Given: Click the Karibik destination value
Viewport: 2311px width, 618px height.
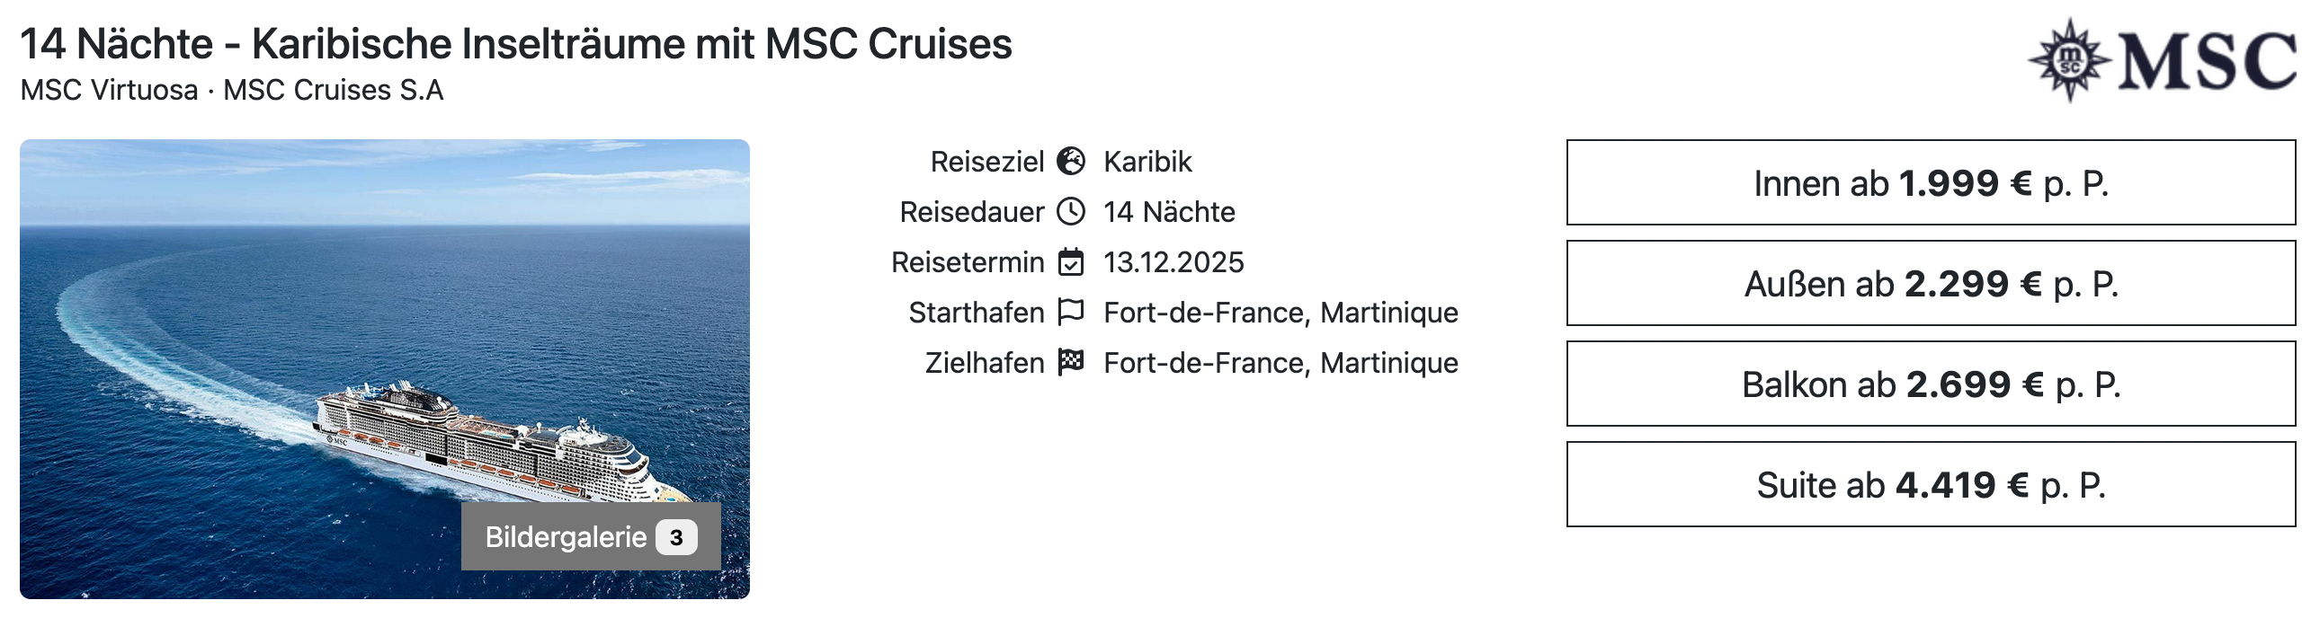Looking at the screenshot, I should (x=1147, y=162).
